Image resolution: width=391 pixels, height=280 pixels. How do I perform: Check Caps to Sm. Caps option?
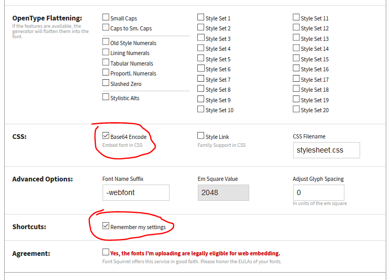tap(106, 27)
